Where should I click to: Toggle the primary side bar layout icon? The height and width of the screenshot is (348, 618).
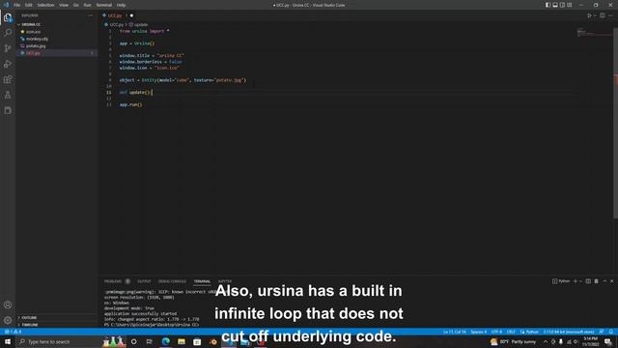548,5
